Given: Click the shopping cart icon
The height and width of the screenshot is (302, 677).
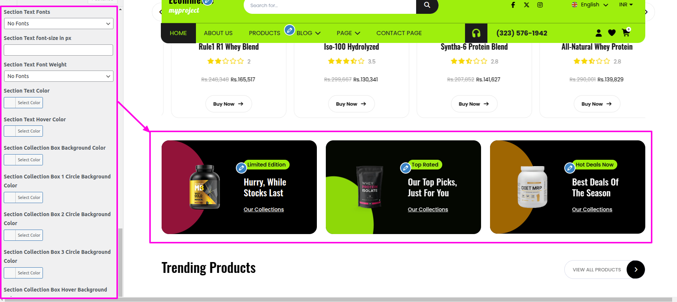Looking at the screenshot, I should click(x=626, y=32).
